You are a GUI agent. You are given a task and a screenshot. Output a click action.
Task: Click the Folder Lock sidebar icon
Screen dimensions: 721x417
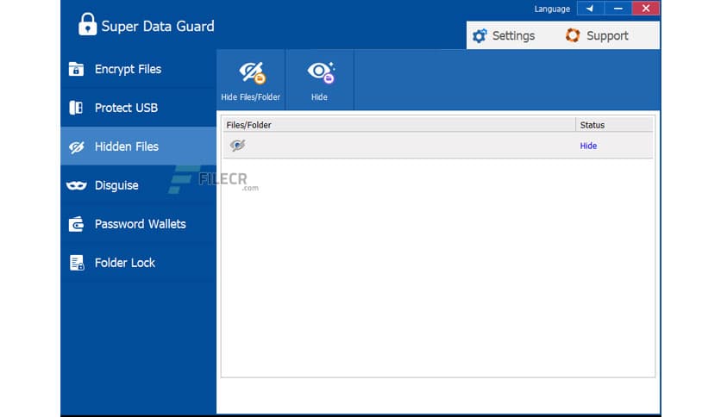point(77,263)
